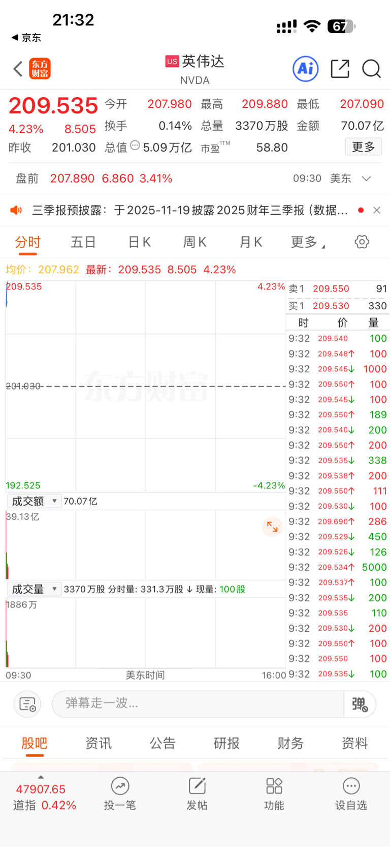Image resolution: width=390 pixels, height=847 pixels.
Task: Dismiss the 三季报预披露 notice
Action: [x=376, y=210]
